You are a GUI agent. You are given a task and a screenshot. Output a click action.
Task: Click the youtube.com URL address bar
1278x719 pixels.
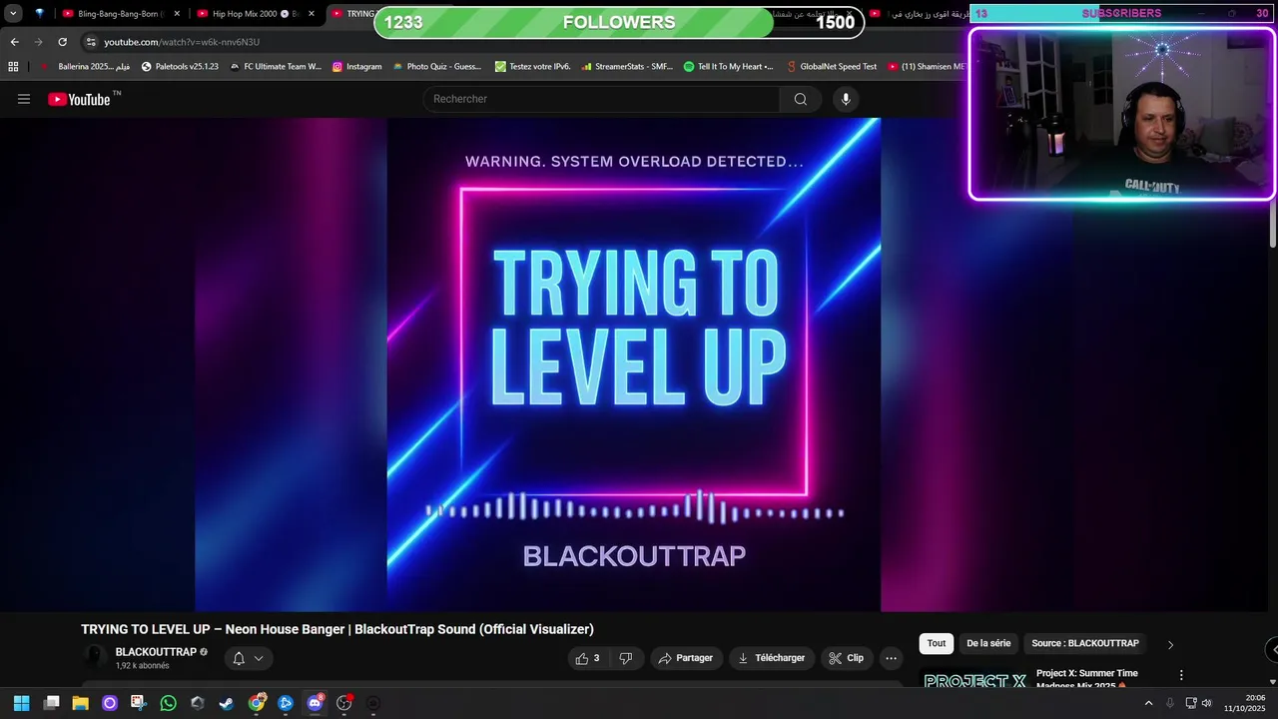tap(182, 42)
